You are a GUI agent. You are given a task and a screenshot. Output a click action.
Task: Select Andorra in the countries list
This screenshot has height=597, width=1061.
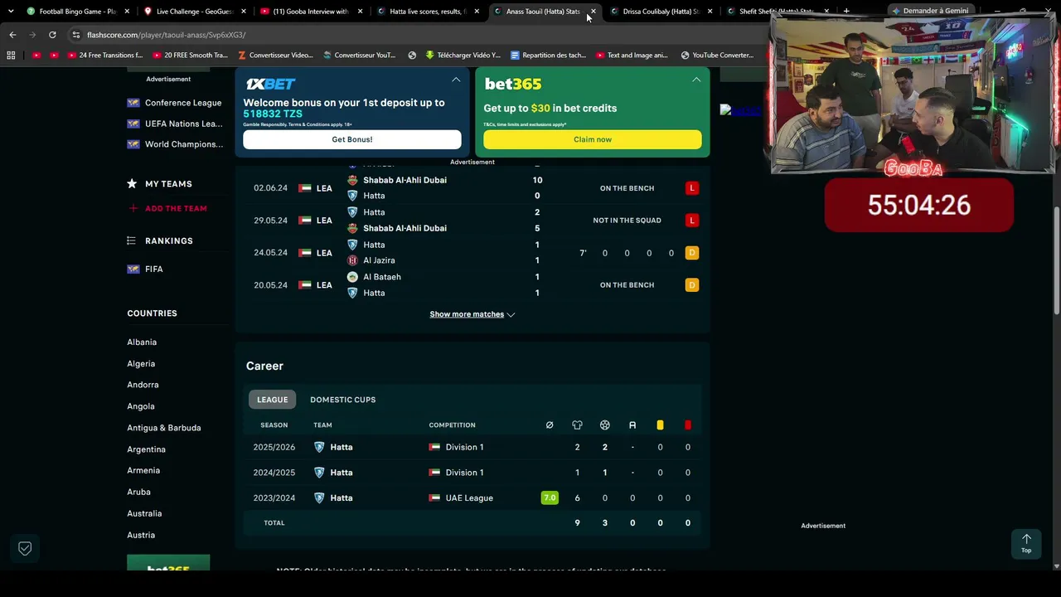click(143, 385)
